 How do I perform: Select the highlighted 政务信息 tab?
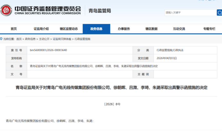96,29
